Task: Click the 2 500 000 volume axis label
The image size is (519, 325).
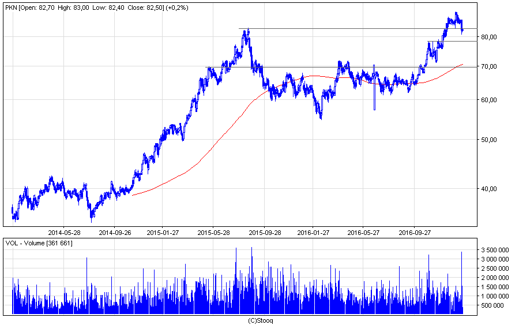Action: (495, 268)
